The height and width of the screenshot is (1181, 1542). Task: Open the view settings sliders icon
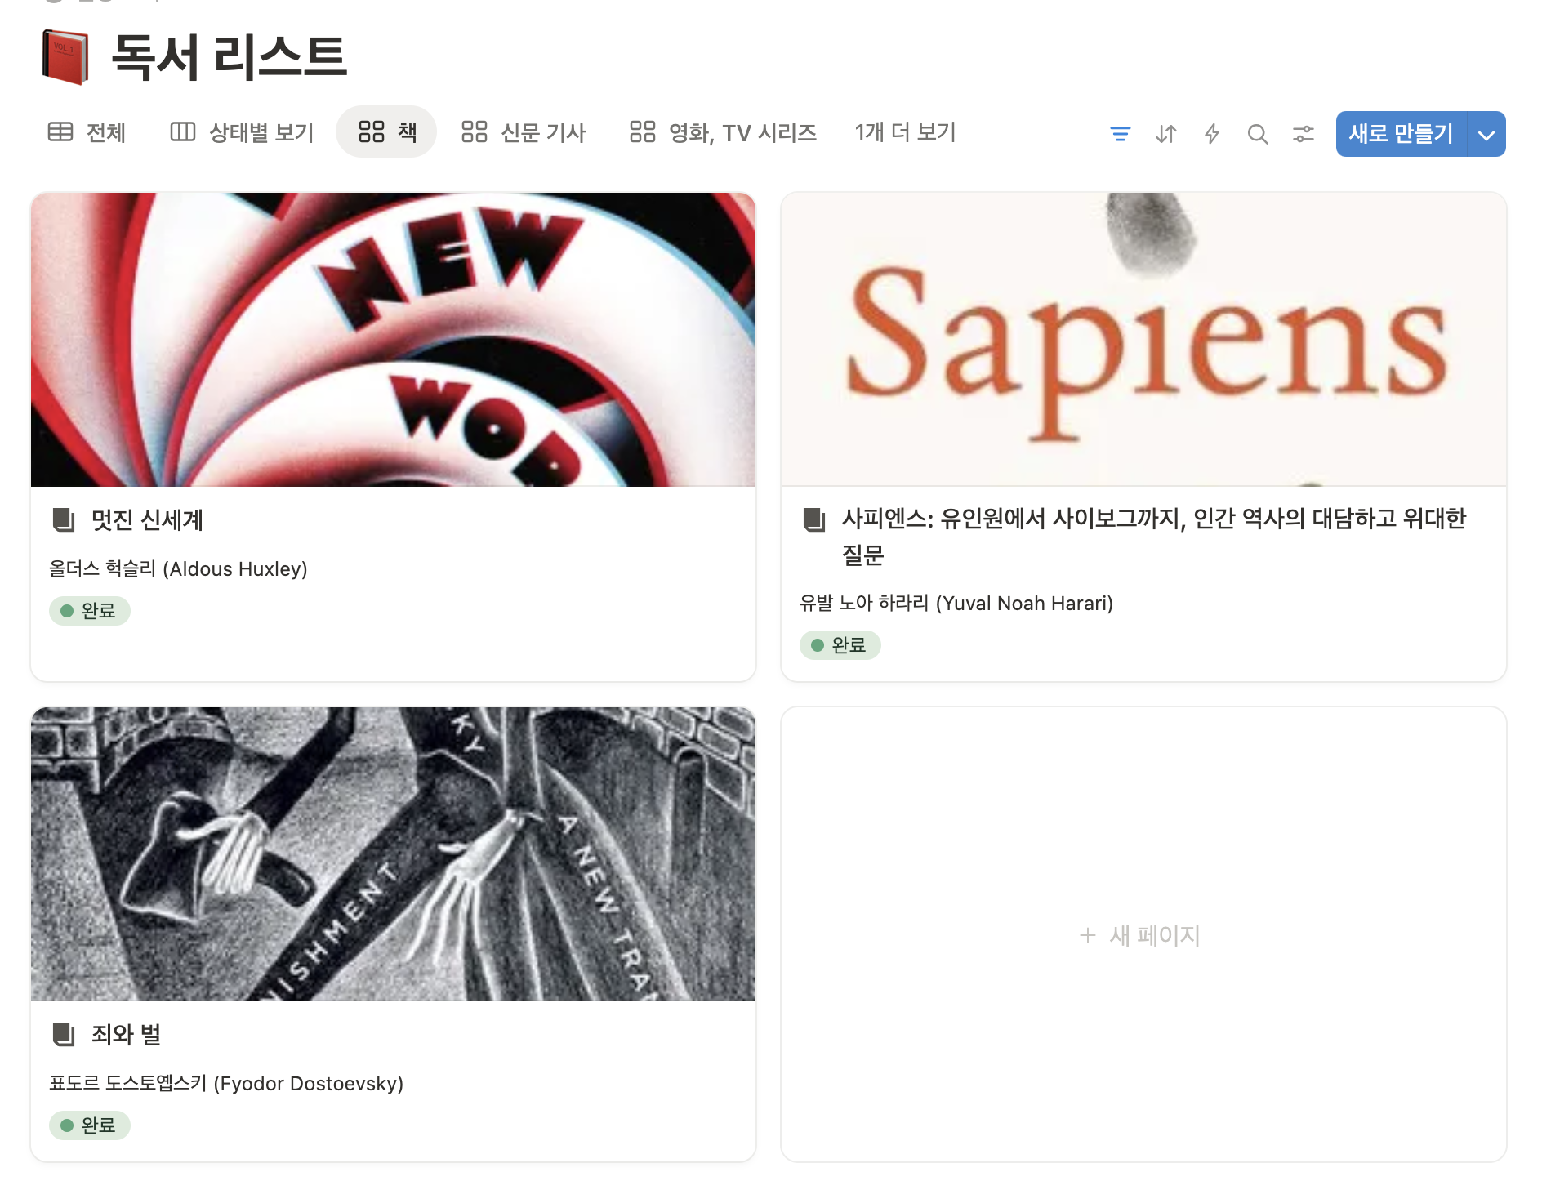pos(1304,134)
